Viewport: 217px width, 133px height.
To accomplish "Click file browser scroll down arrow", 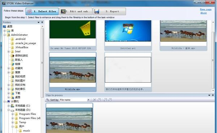I will click(x=213, y=91).
